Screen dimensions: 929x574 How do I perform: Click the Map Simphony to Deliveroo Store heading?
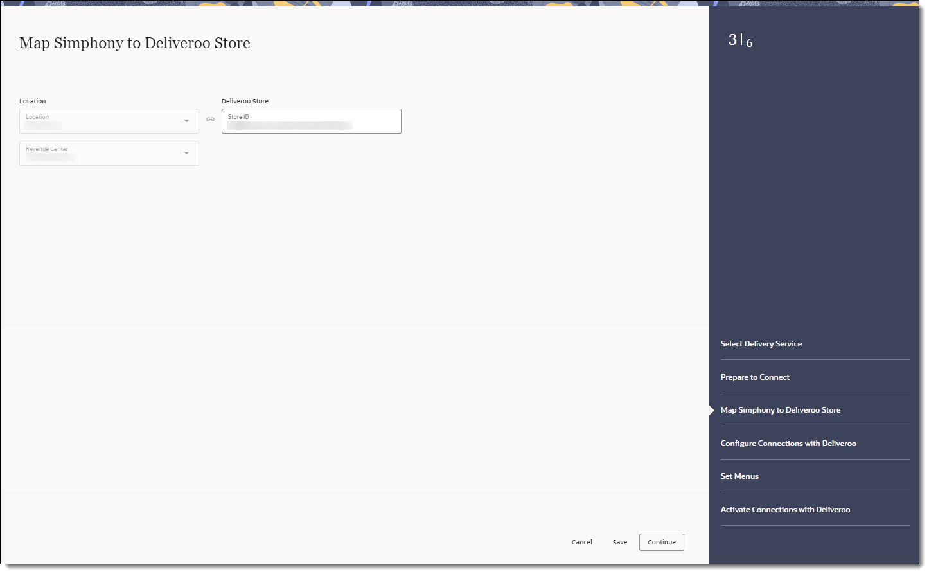tap(135, 43)
